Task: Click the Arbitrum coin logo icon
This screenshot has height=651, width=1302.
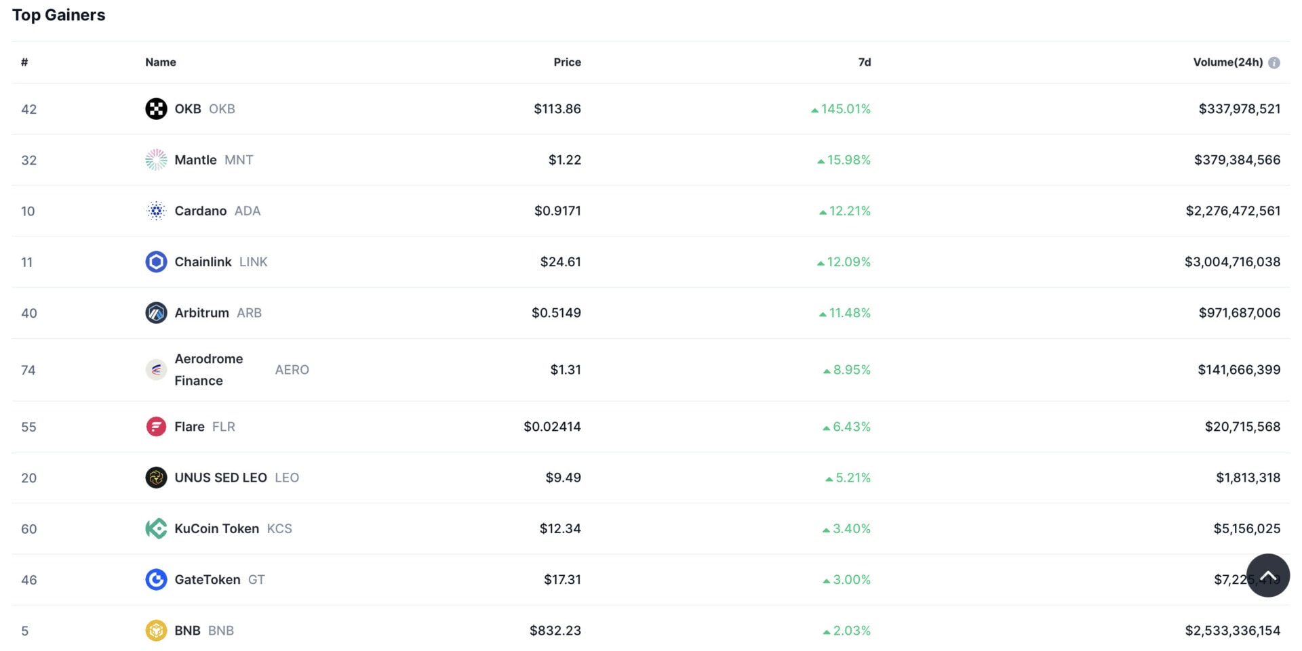Action: [x=156, y=313]
